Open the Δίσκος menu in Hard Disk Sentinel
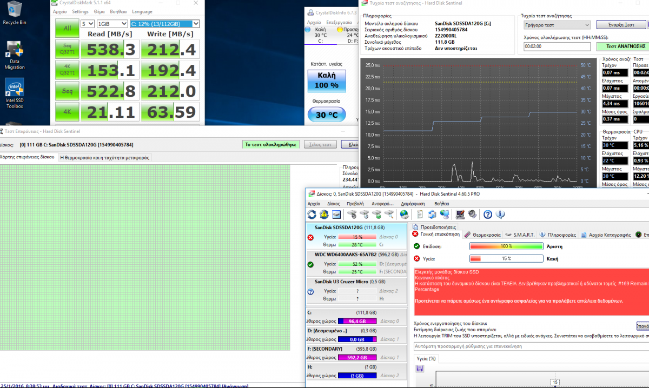The image size is (649, 388). [x=334, y=204]
